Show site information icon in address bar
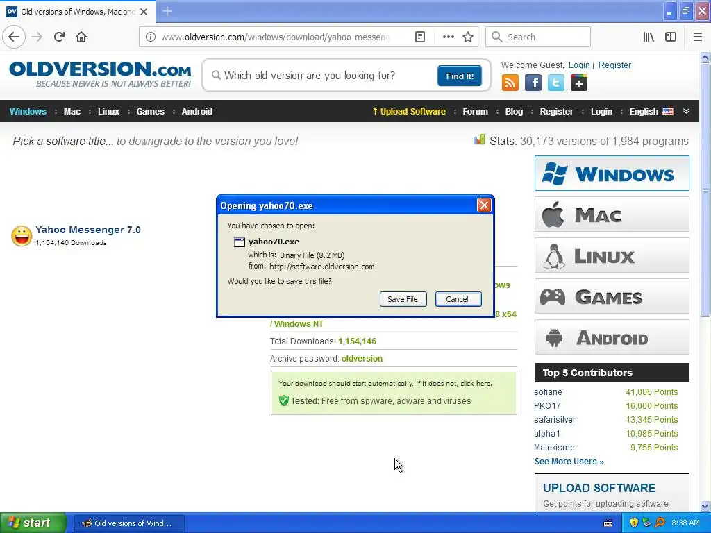Screen dimensions: 711x533 [x=151, y=37]
